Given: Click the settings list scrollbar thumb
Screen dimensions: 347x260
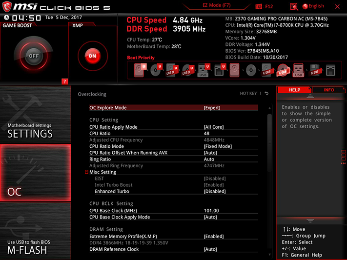Looking at the screenshot, I should tap(269, 143).
